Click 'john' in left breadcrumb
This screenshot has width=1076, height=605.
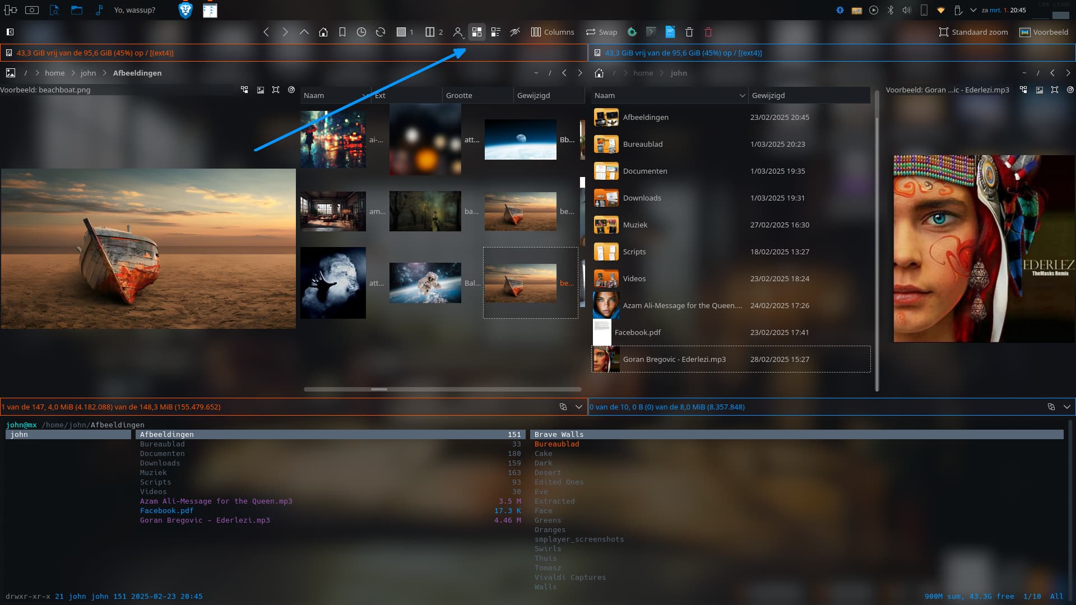pyautogui.click(x=88, y=73)
